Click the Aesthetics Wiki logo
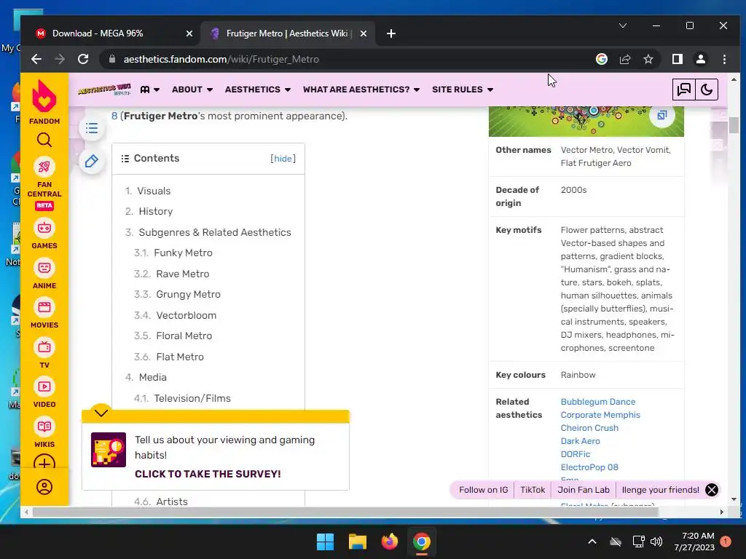The width and height of the screenshot is (746, 559). 105,90
